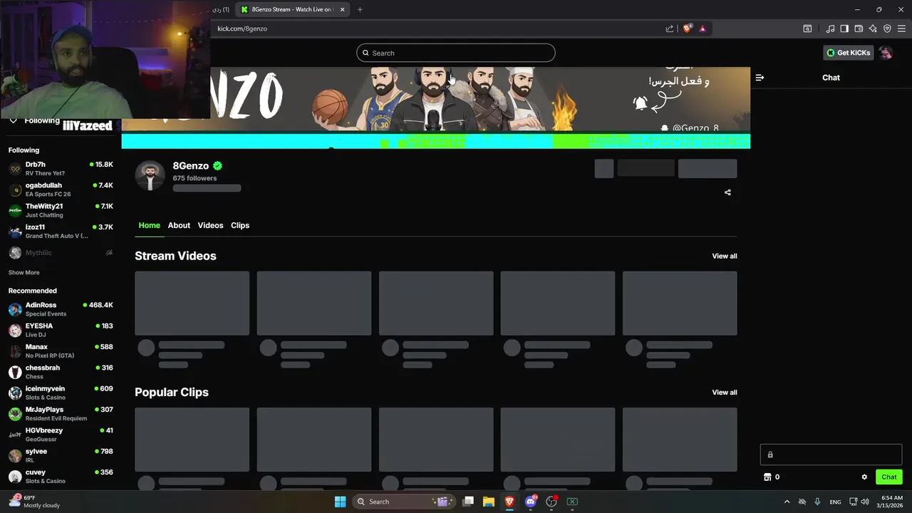Open iceinmyvein recommended channel
Image resolution: width=912 pixels, height=513 pixels.
point(61,393)
